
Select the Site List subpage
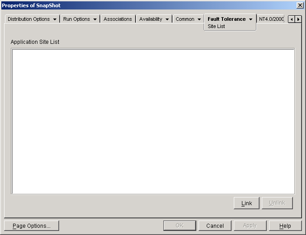click(216, 26)
